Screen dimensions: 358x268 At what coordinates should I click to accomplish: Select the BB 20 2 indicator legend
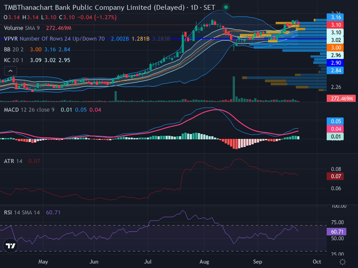(14, 50)
